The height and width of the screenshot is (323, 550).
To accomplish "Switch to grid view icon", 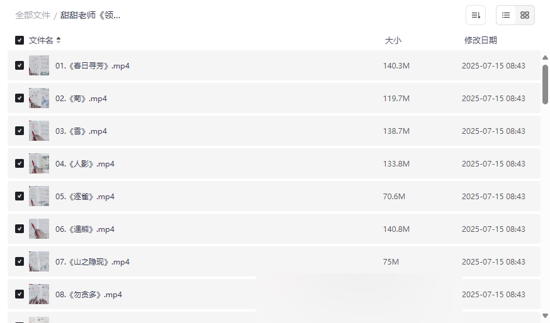I will 525,15.
